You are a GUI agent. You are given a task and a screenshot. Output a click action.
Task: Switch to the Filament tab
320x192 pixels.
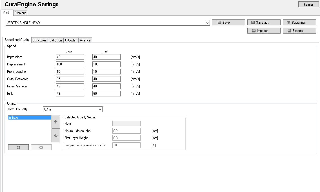pos(20,13)
